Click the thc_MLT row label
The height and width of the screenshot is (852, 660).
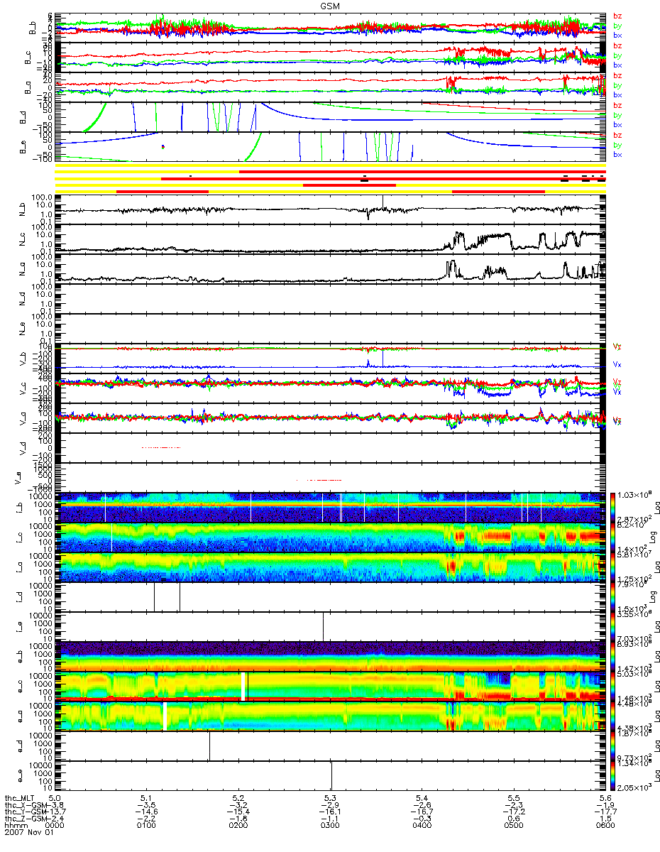tap(18, 799)
